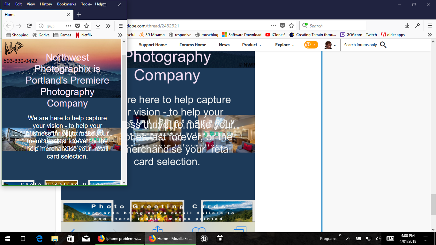Screen dimensions: 436x245
Task: Open the Action Center notifications icon
Action: (x=425, y=238)
